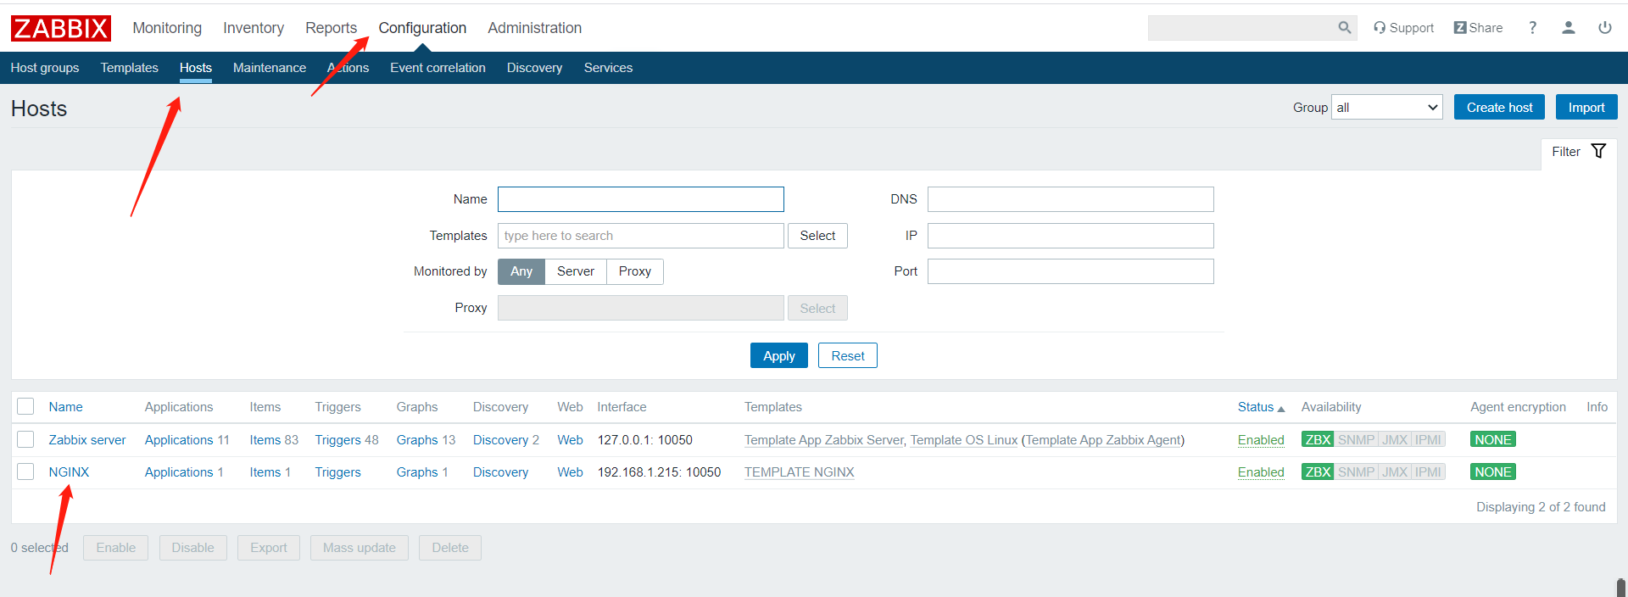Click NONE encryption badge for Zabbix server
This screenshot has height=597, width=1628.
tap(1493, 440)
